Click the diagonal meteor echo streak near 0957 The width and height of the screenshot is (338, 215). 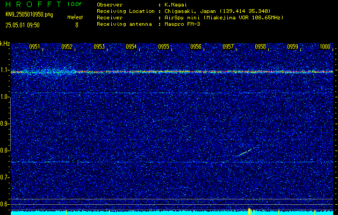click(244, 152)
